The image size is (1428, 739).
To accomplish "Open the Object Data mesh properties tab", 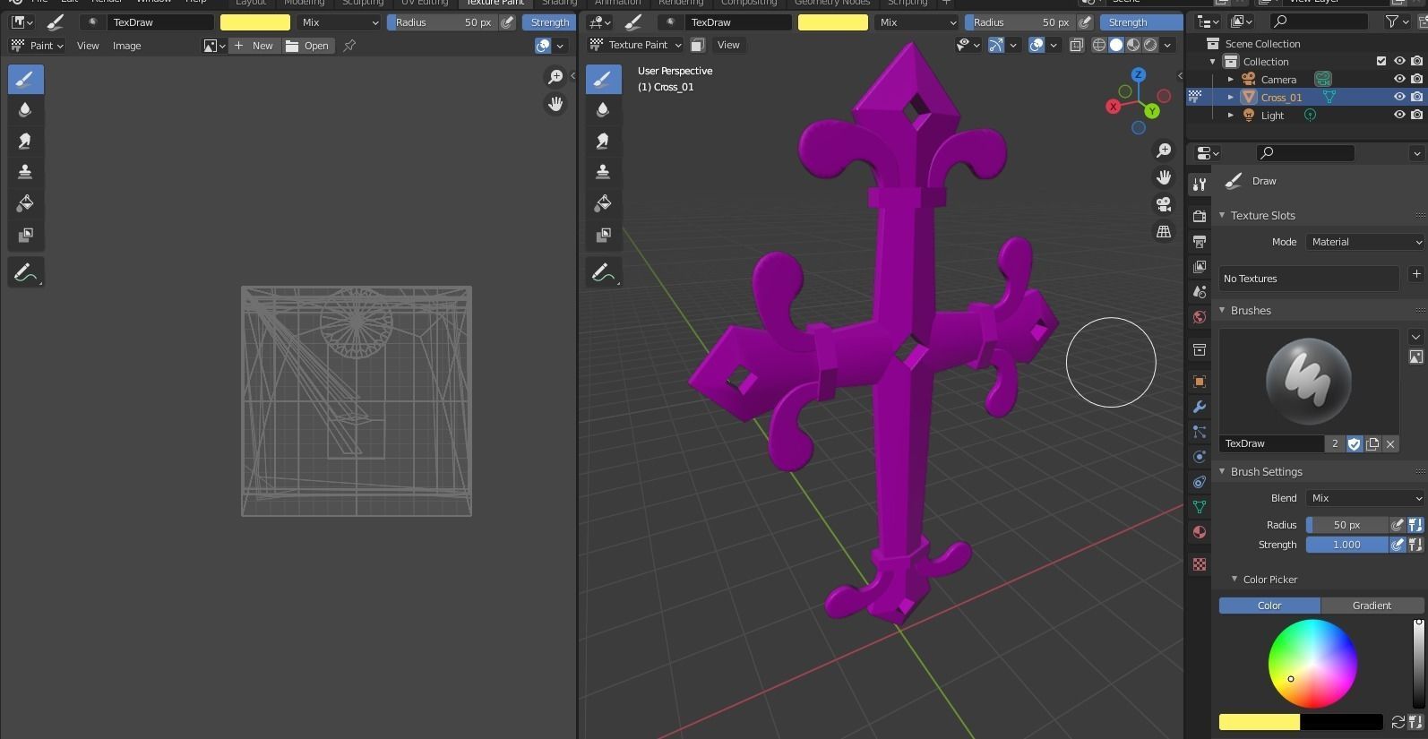I will 1199,507.
